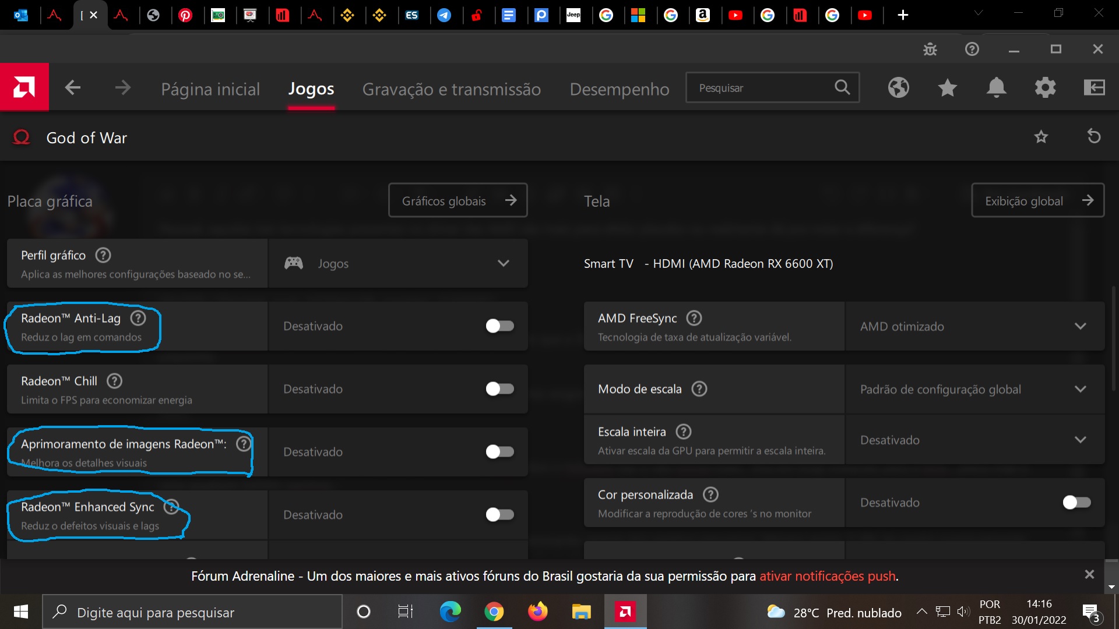Open Gráficos globais settings

click(x=458, y=200)
